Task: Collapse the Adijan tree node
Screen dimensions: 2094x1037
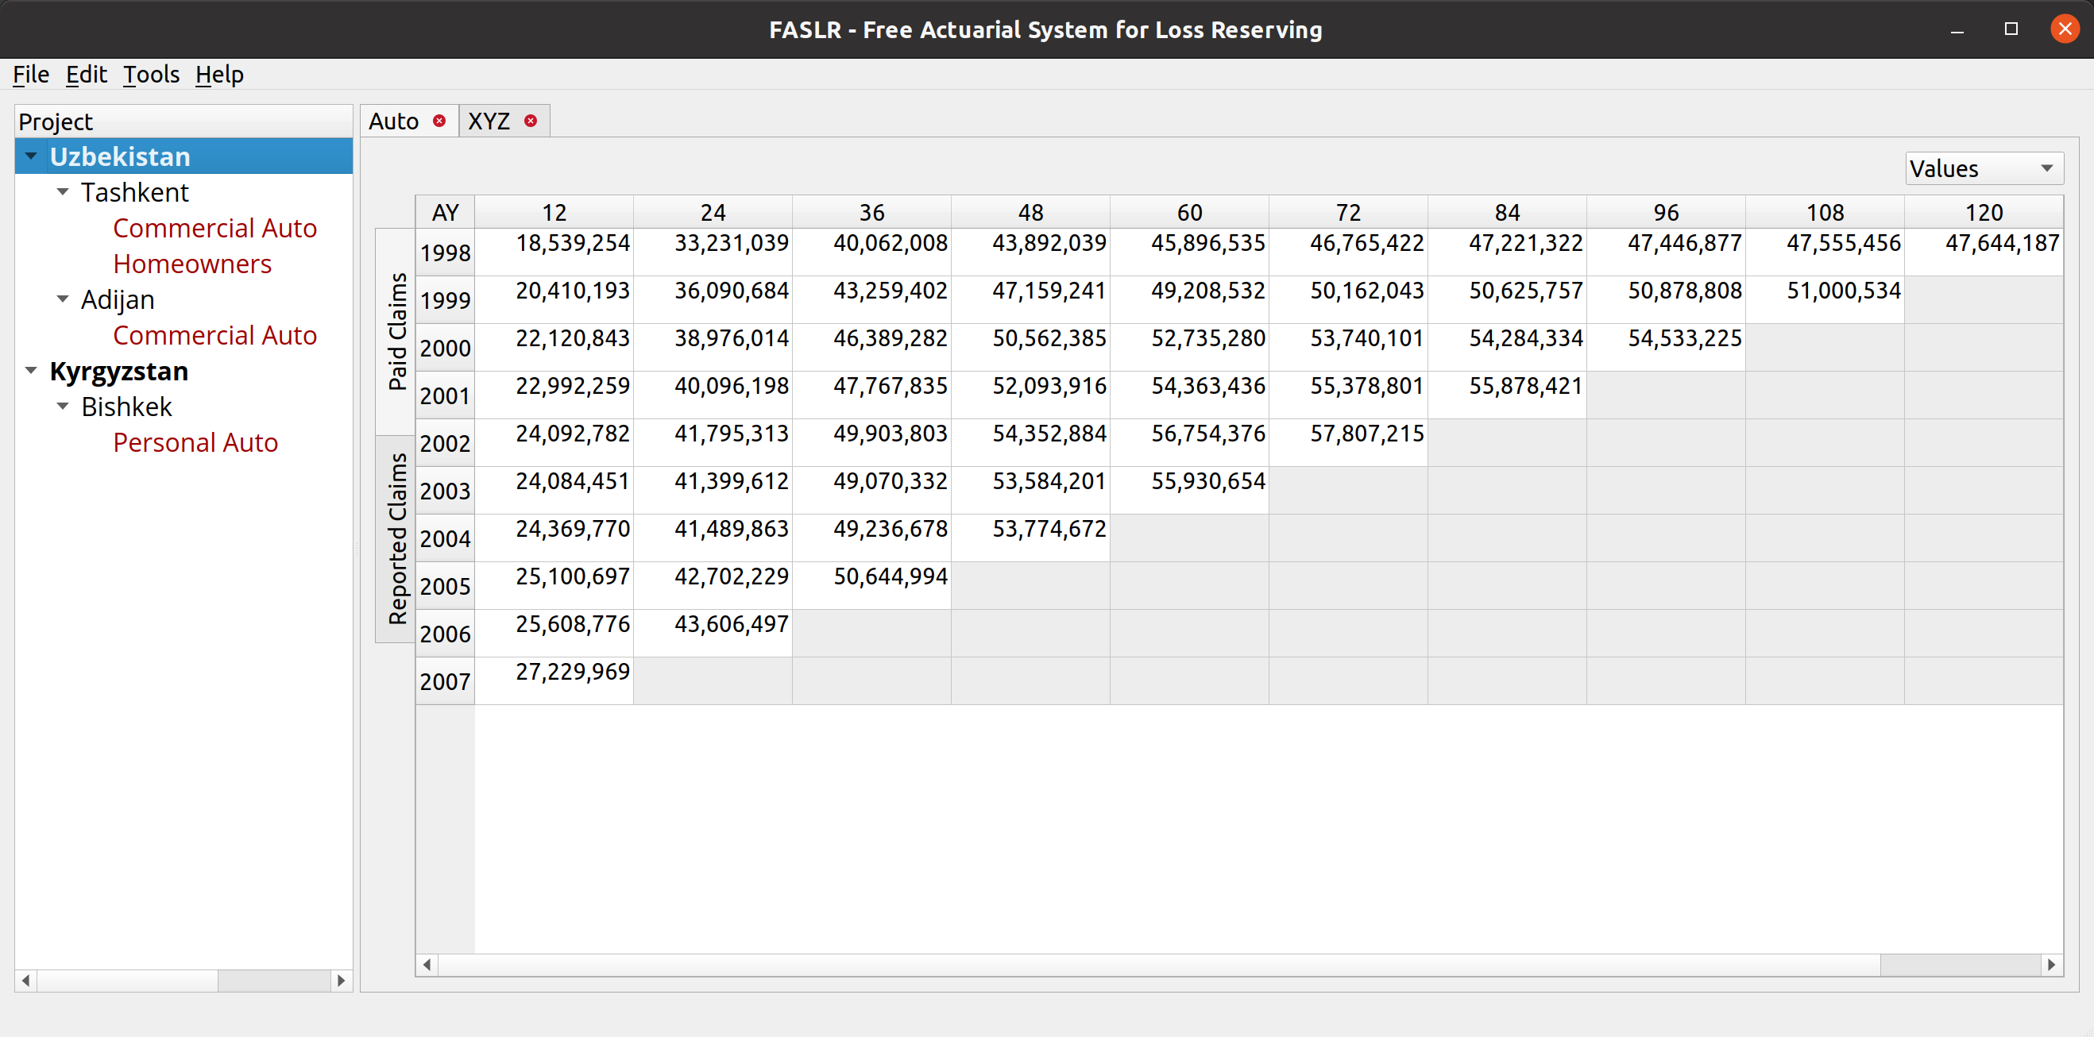Action: point(63,299)
